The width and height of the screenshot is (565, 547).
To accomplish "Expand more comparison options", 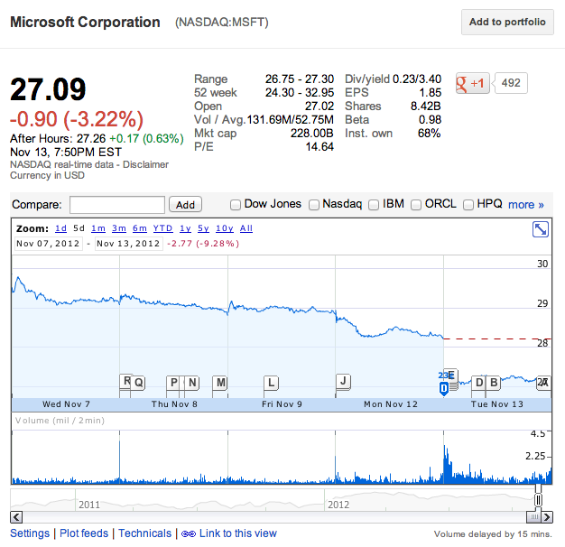I will tap(526, 205).
